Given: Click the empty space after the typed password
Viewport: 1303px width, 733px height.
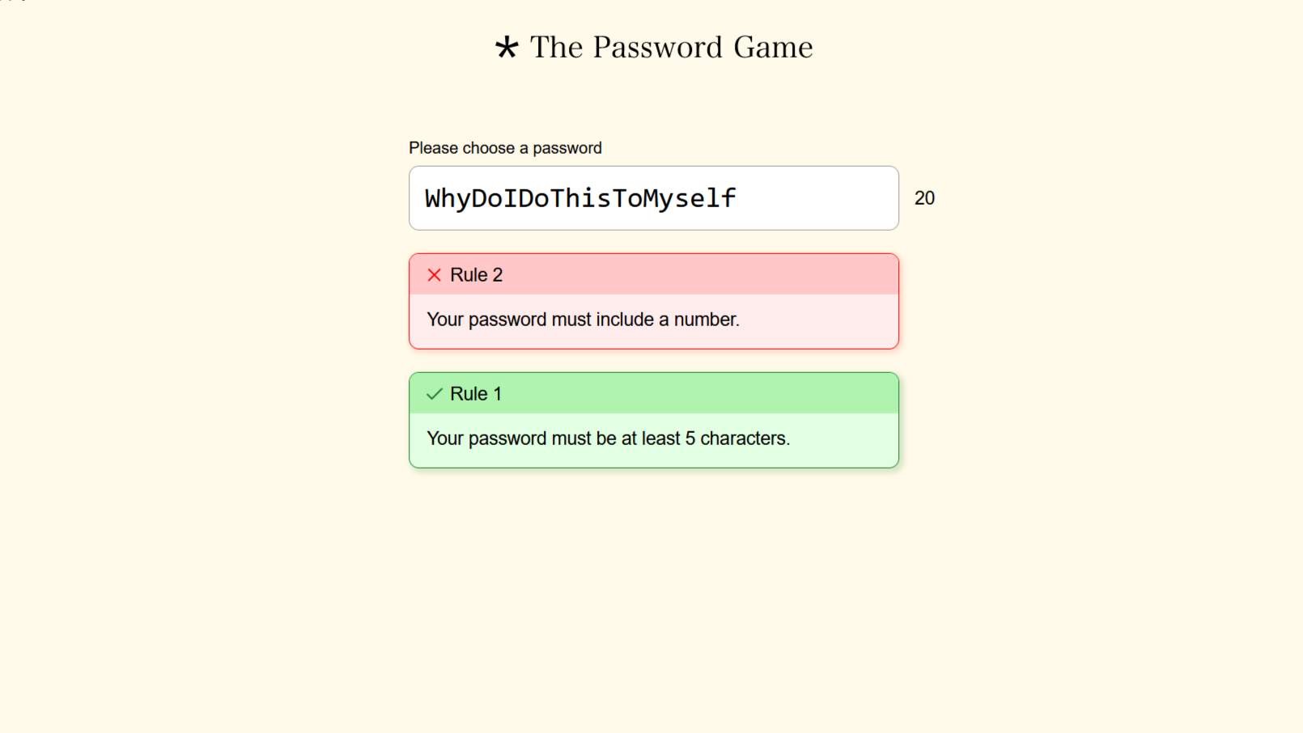Looking at the screenshot, I should click(x=817, y=198).
